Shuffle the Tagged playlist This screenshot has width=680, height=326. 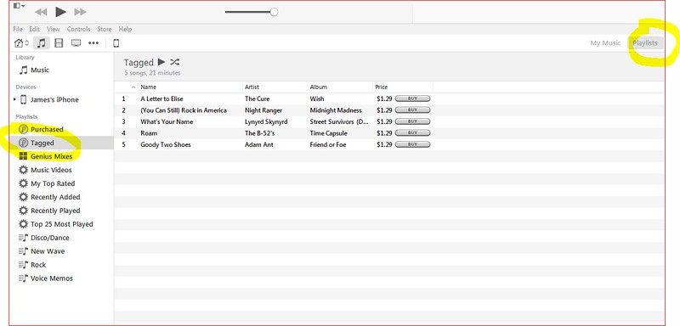[175, 62]
